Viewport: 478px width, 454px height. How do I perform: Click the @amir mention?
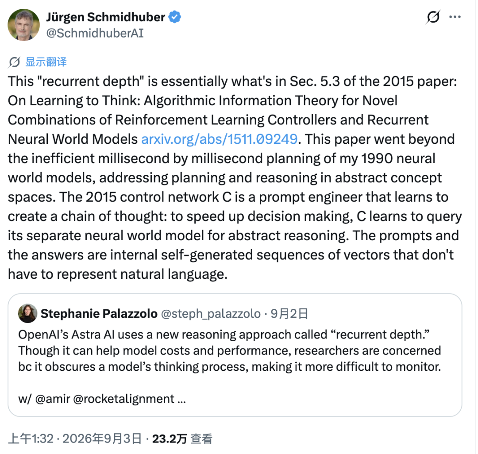53,399
